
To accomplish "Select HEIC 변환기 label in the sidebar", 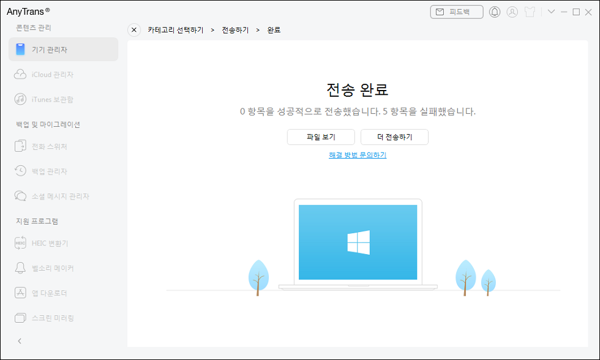I will (x=50, y=243).
